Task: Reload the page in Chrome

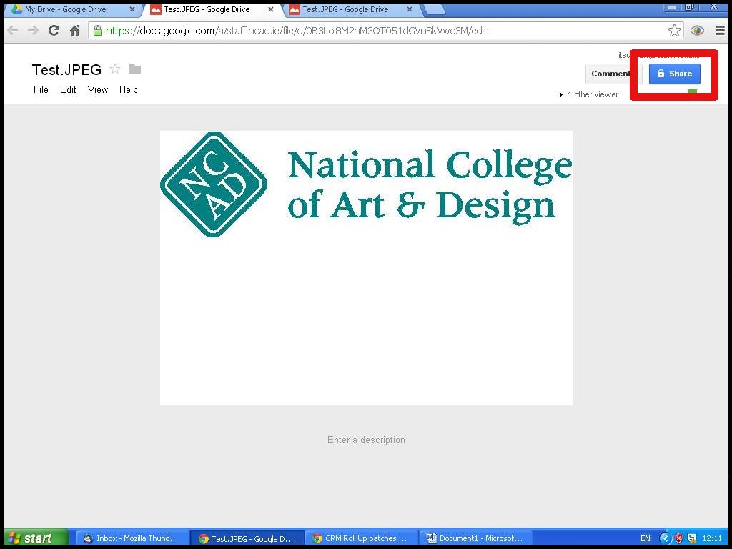Action: tap(54, 31)
